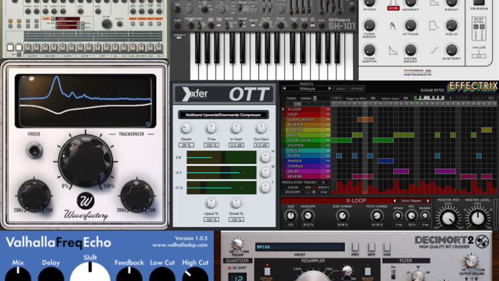Toggle On switch for FILTER track
The height and width of the screenshot is (281, 499).
(x=328, y=156)
